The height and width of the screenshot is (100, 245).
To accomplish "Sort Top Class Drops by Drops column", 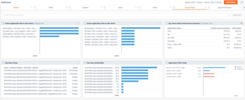I will tap(75, 68).
